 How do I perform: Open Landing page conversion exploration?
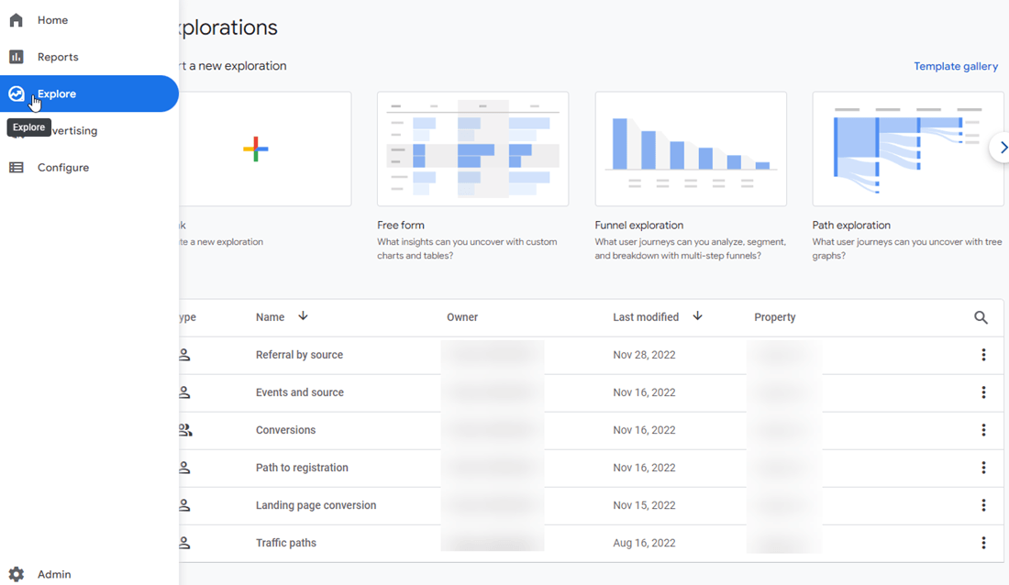pos(316,505)
